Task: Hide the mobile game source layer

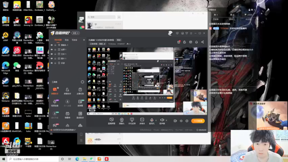Action: tap(51, 63)
